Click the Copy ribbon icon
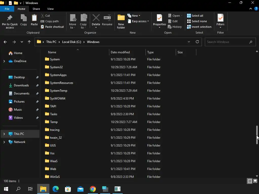The height and width of the screenshot is (194, 259). 24,18
